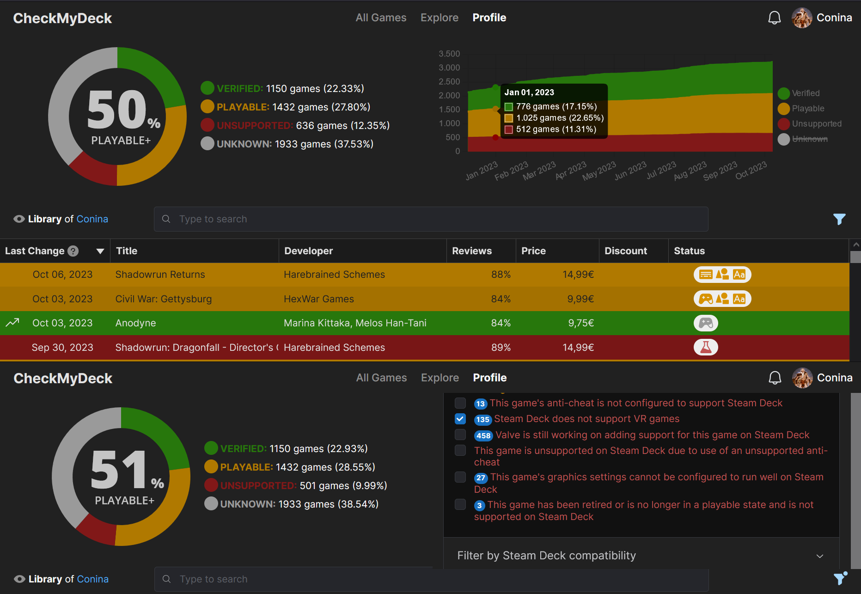Image resolution: width=861 pixels, height=594 pixels.
Task: Click Civil War: Gettysburg shapes status icon
Action: pos(722,299)
